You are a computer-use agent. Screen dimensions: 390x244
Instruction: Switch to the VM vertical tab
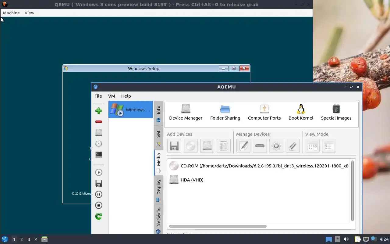pyautogui.click(x=158, y=138)
